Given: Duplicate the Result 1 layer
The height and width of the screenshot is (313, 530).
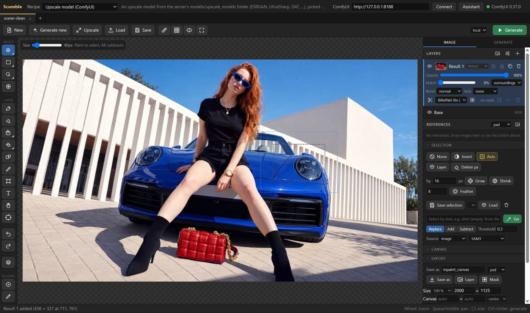Looking at the screenshot, I should point(510,66).
